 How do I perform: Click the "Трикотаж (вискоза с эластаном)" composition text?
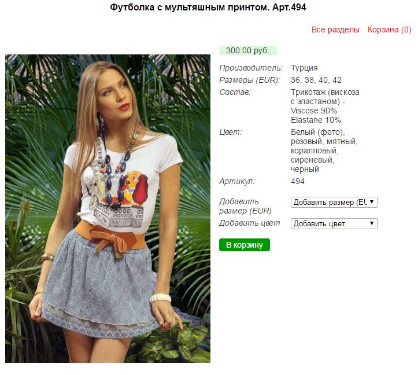coord(325,97)
